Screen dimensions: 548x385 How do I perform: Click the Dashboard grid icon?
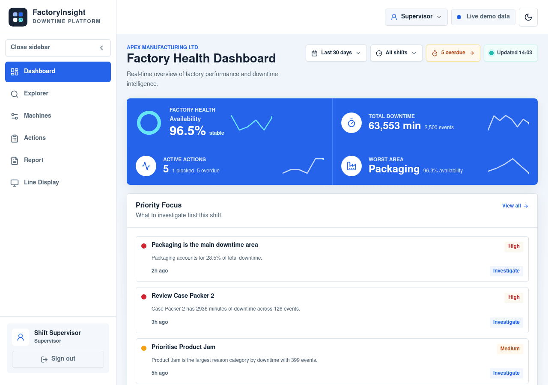coord(15,72)
